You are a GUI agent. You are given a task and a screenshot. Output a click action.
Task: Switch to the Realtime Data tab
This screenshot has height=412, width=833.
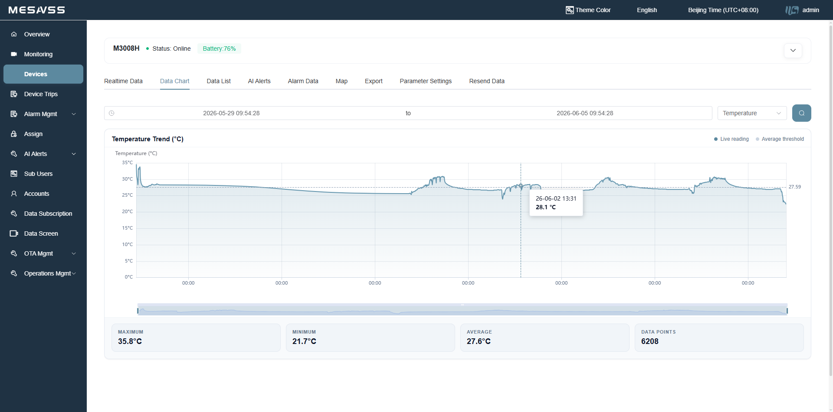[123, 81]
